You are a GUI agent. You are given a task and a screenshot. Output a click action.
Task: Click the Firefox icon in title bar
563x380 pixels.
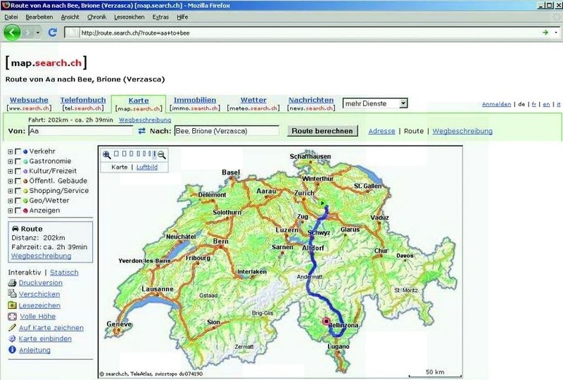(5, 5)
